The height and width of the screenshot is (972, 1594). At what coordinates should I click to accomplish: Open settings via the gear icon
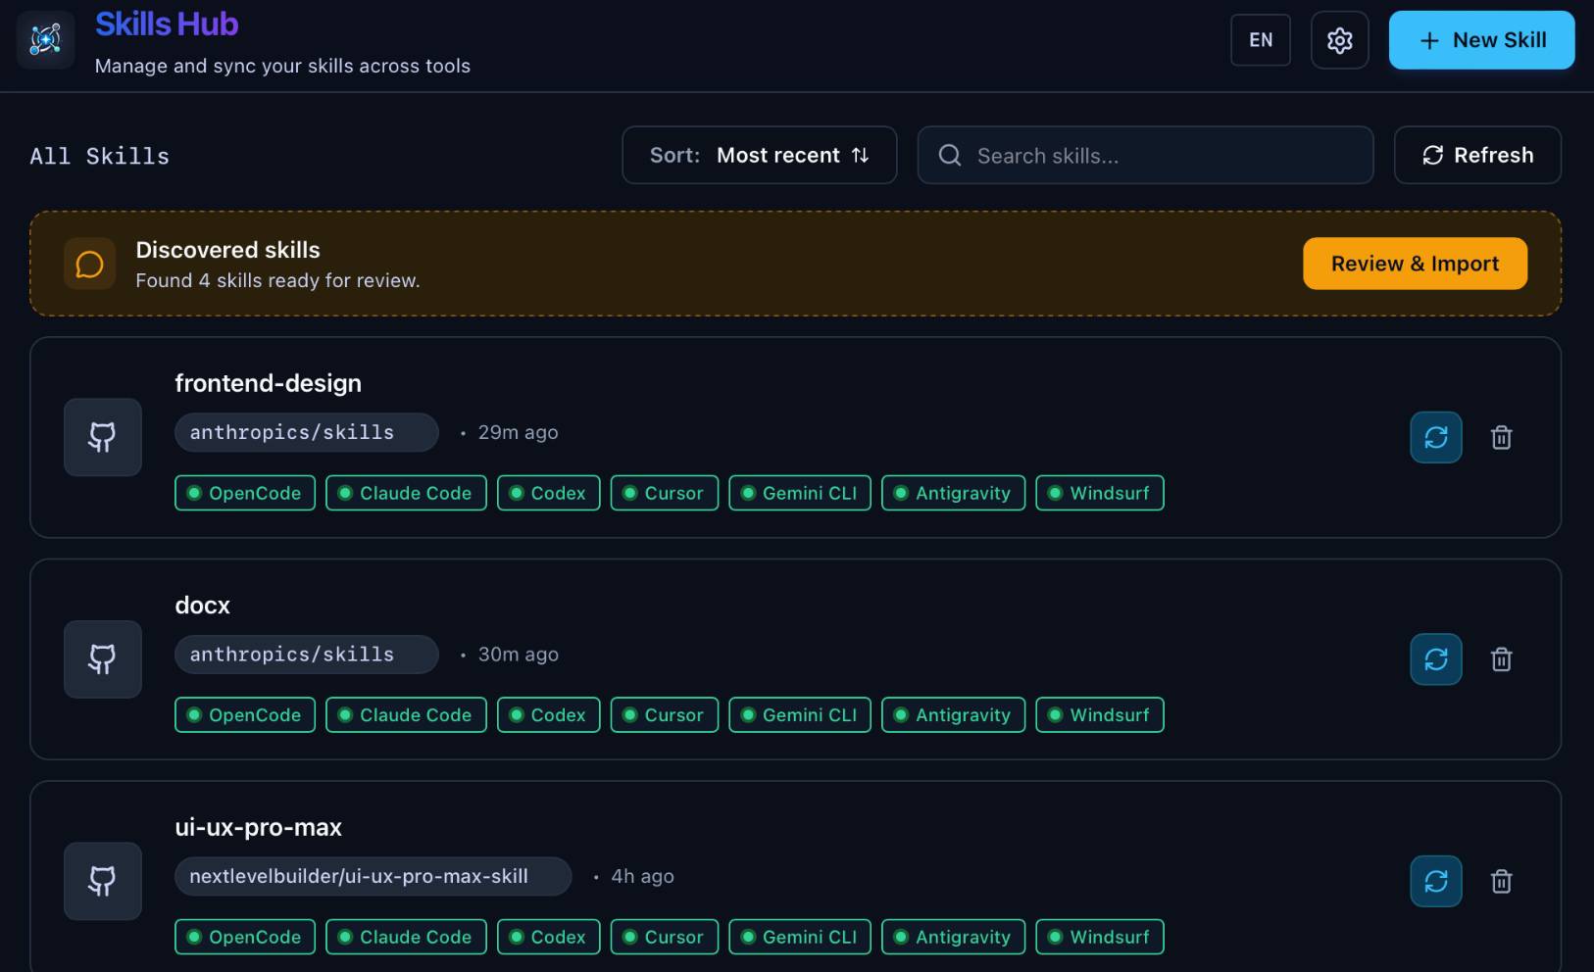1339,40
